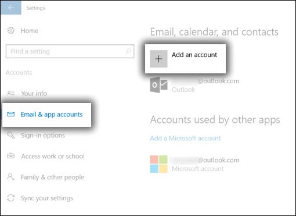The height and width of the screenshot is (216, 296).
Task: Click the Microsoft account label text
Action: [198, 169]
